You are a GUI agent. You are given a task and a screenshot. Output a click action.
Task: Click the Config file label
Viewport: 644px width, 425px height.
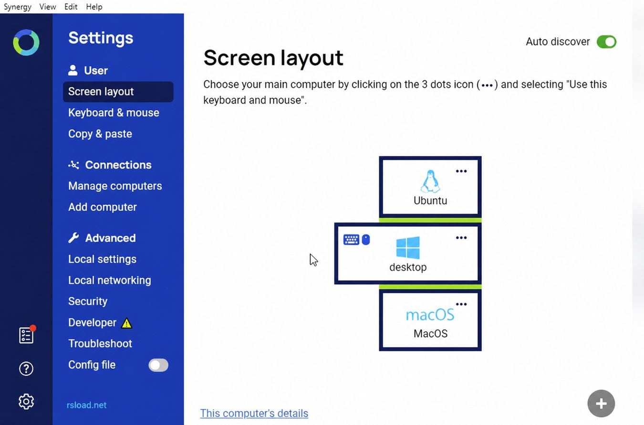pos(92,365)
